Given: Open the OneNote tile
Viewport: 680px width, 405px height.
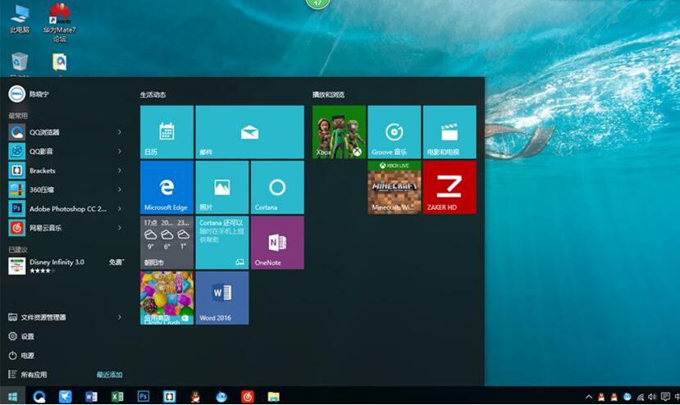Looking at the screenshot, I should [x=277, y=243].
